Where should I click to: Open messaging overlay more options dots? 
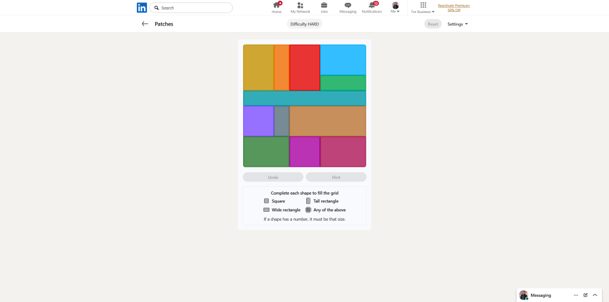[x=576, y=295]
